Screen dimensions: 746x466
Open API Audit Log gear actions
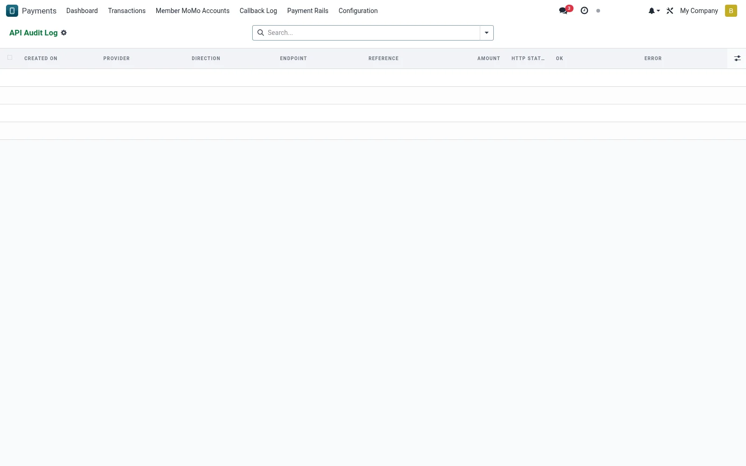64,33
